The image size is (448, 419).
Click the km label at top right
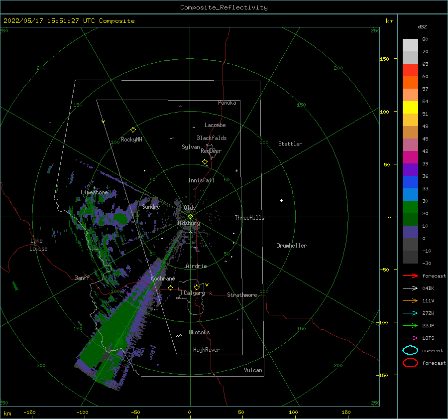[390, 21]
